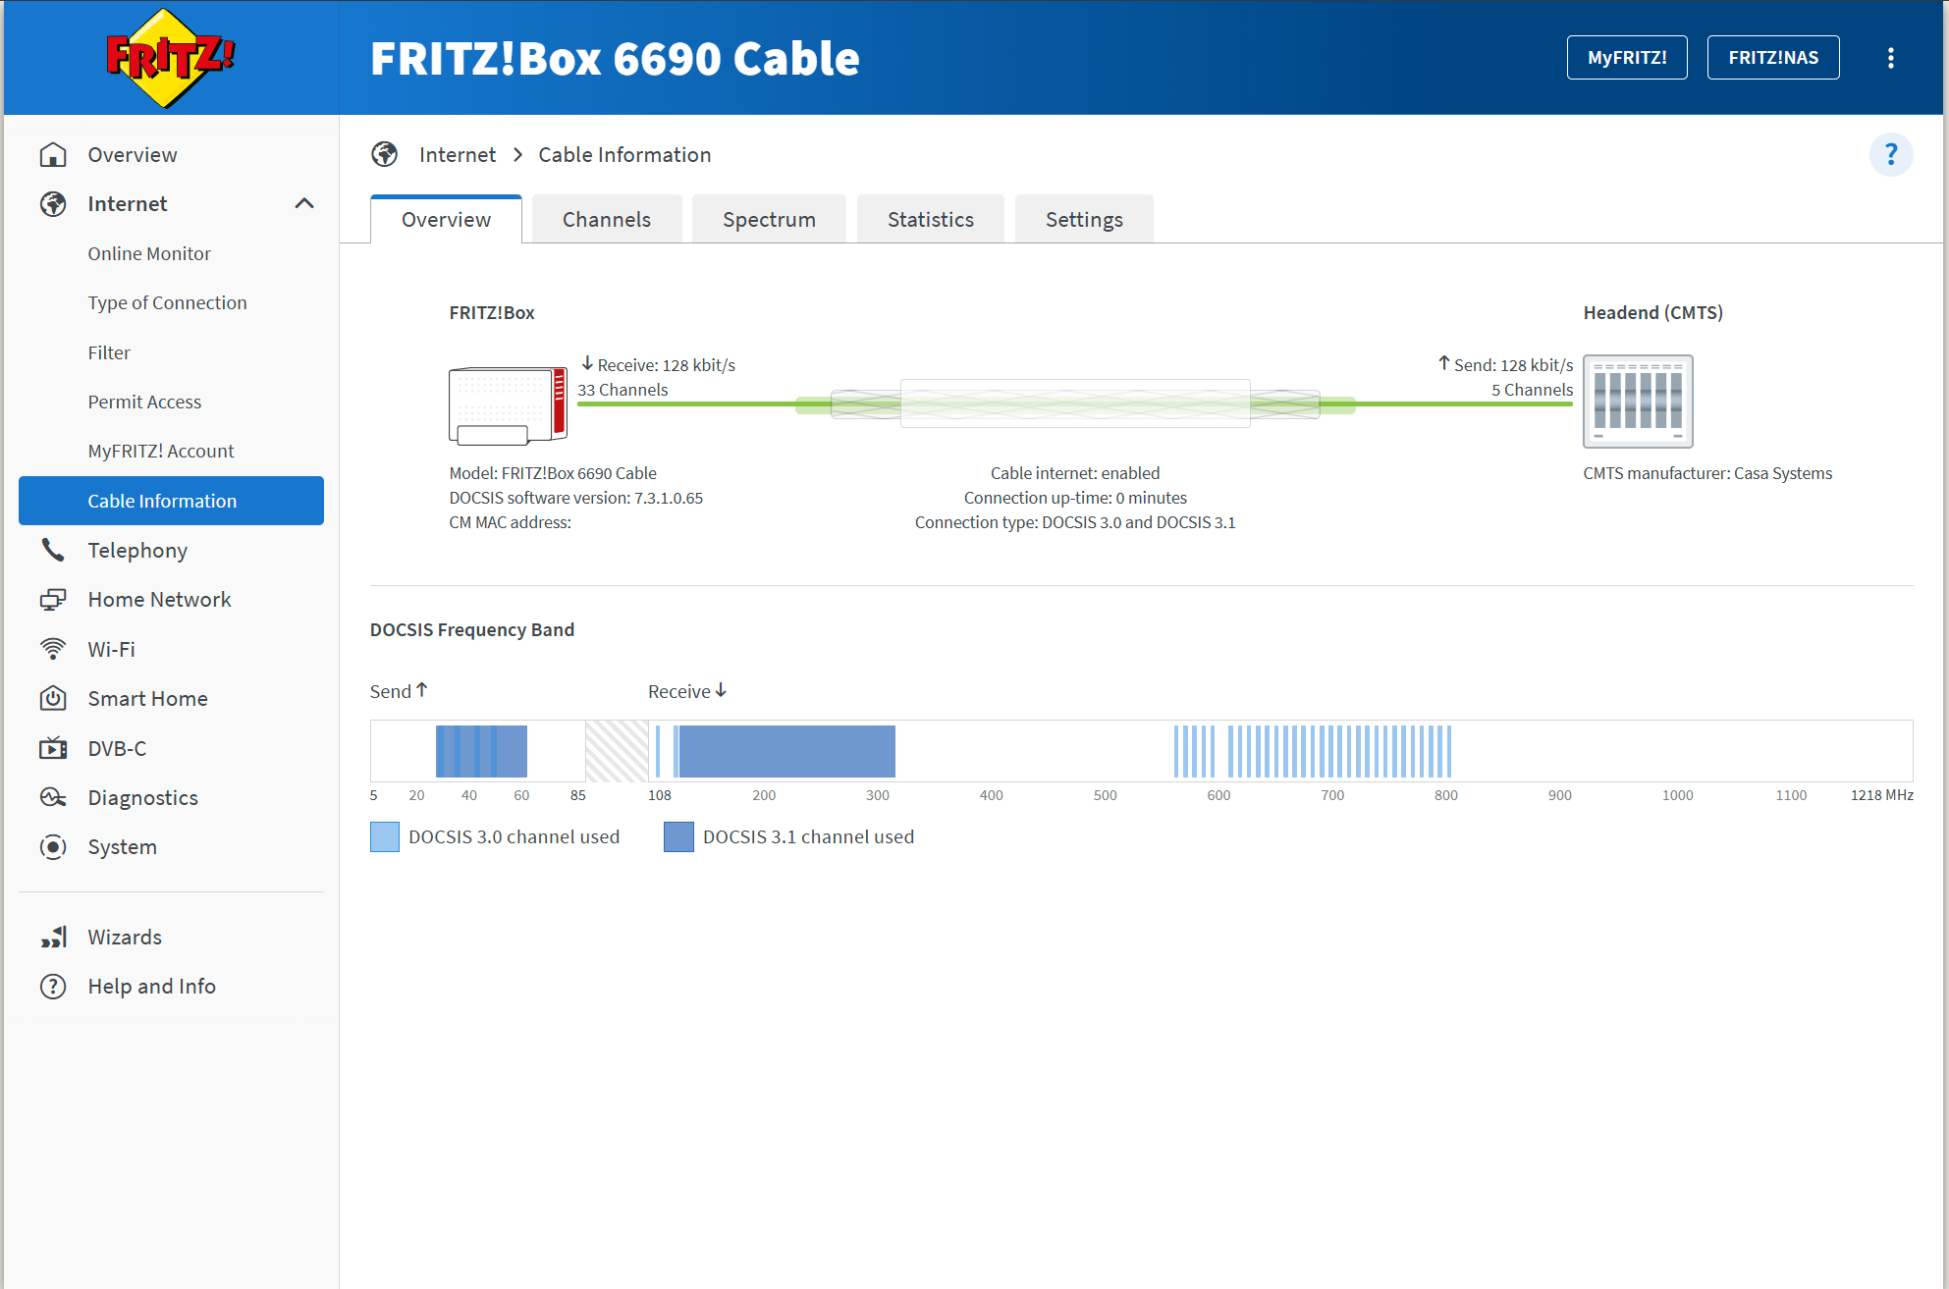Click the Connection type DOCSIS text
Screen dimensions: 1949x1289
coord(1075,522)
